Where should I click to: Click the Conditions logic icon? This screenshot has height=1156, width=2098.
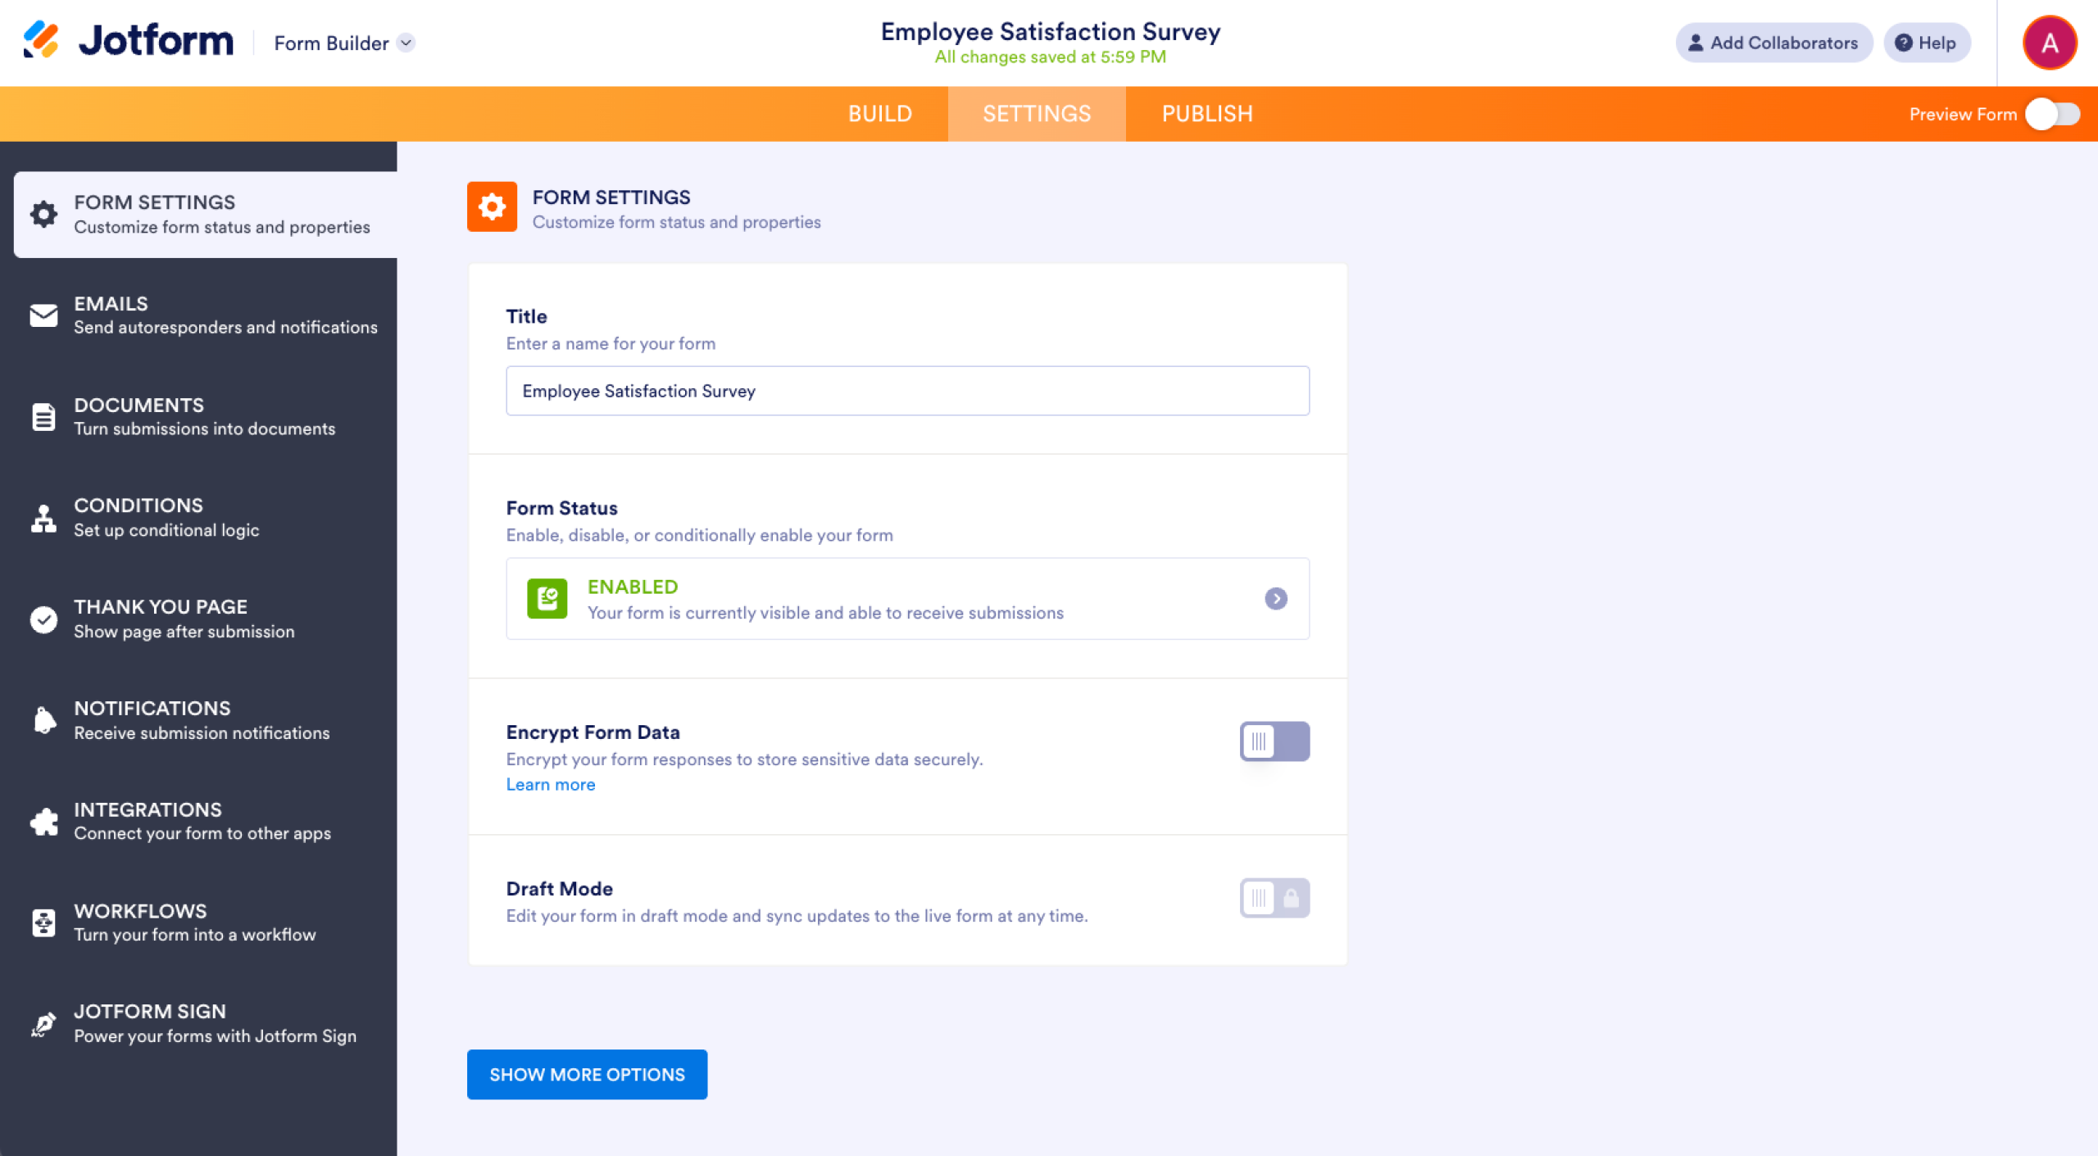(43, 517)
